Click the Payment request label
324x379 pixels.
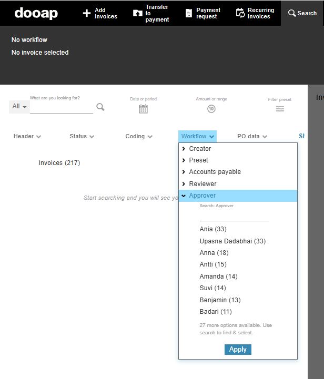208,13
